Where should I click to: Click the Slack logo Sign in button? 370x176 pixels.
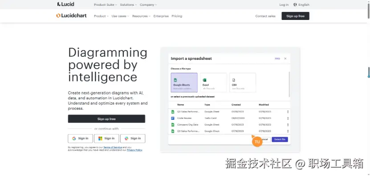point(133,138)
